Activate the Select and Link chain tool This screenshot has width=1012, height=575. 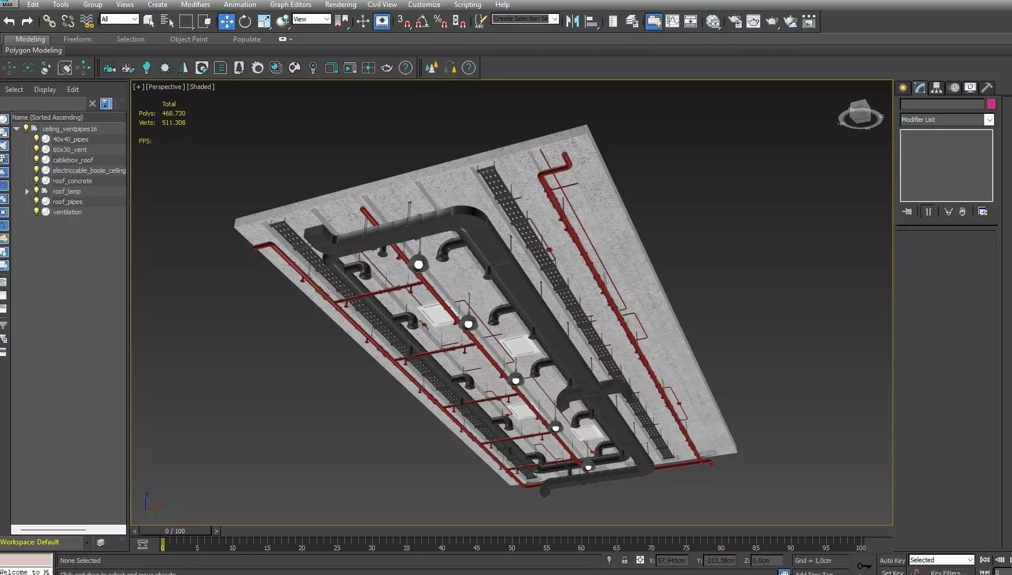49,21
